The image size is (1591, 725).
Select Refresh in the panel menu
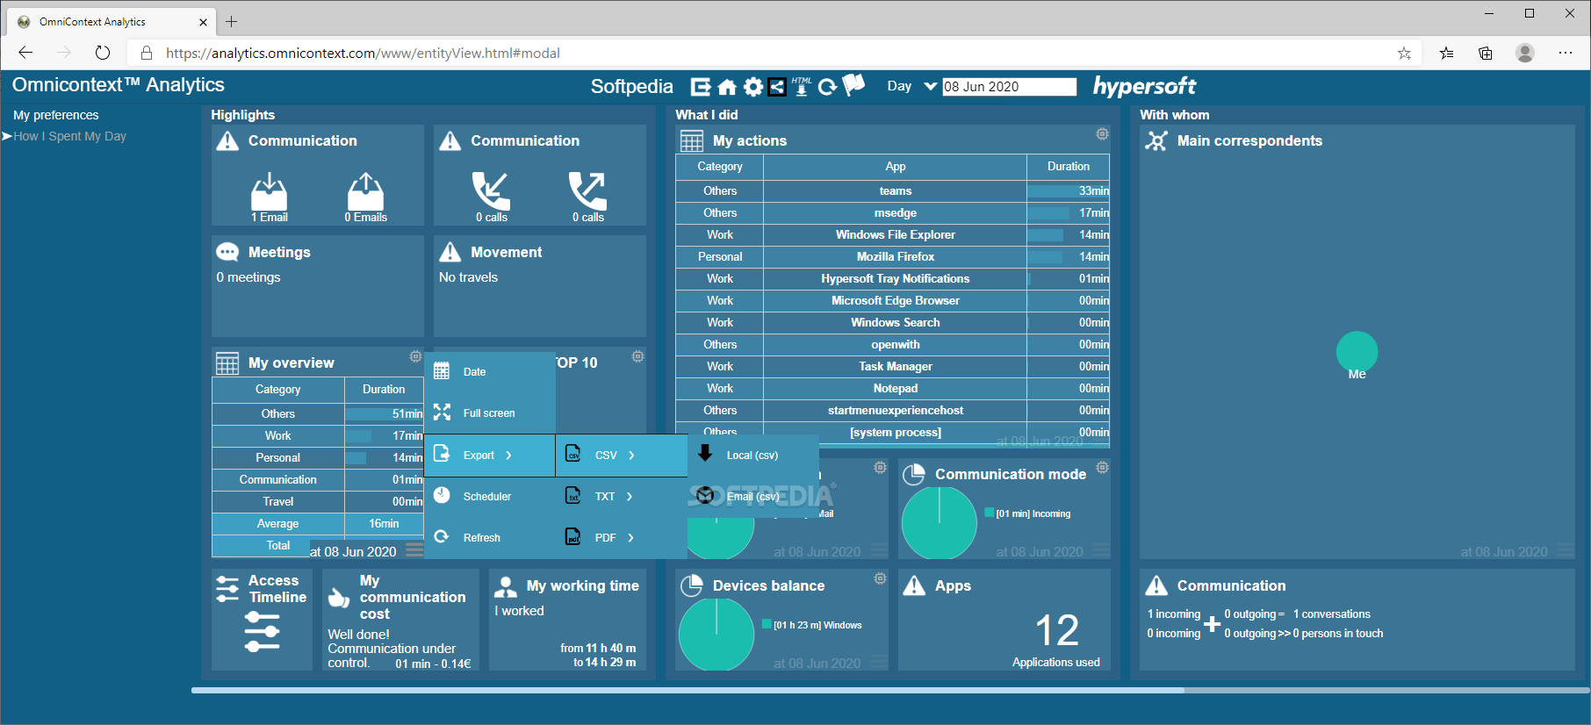click(490, 538)
